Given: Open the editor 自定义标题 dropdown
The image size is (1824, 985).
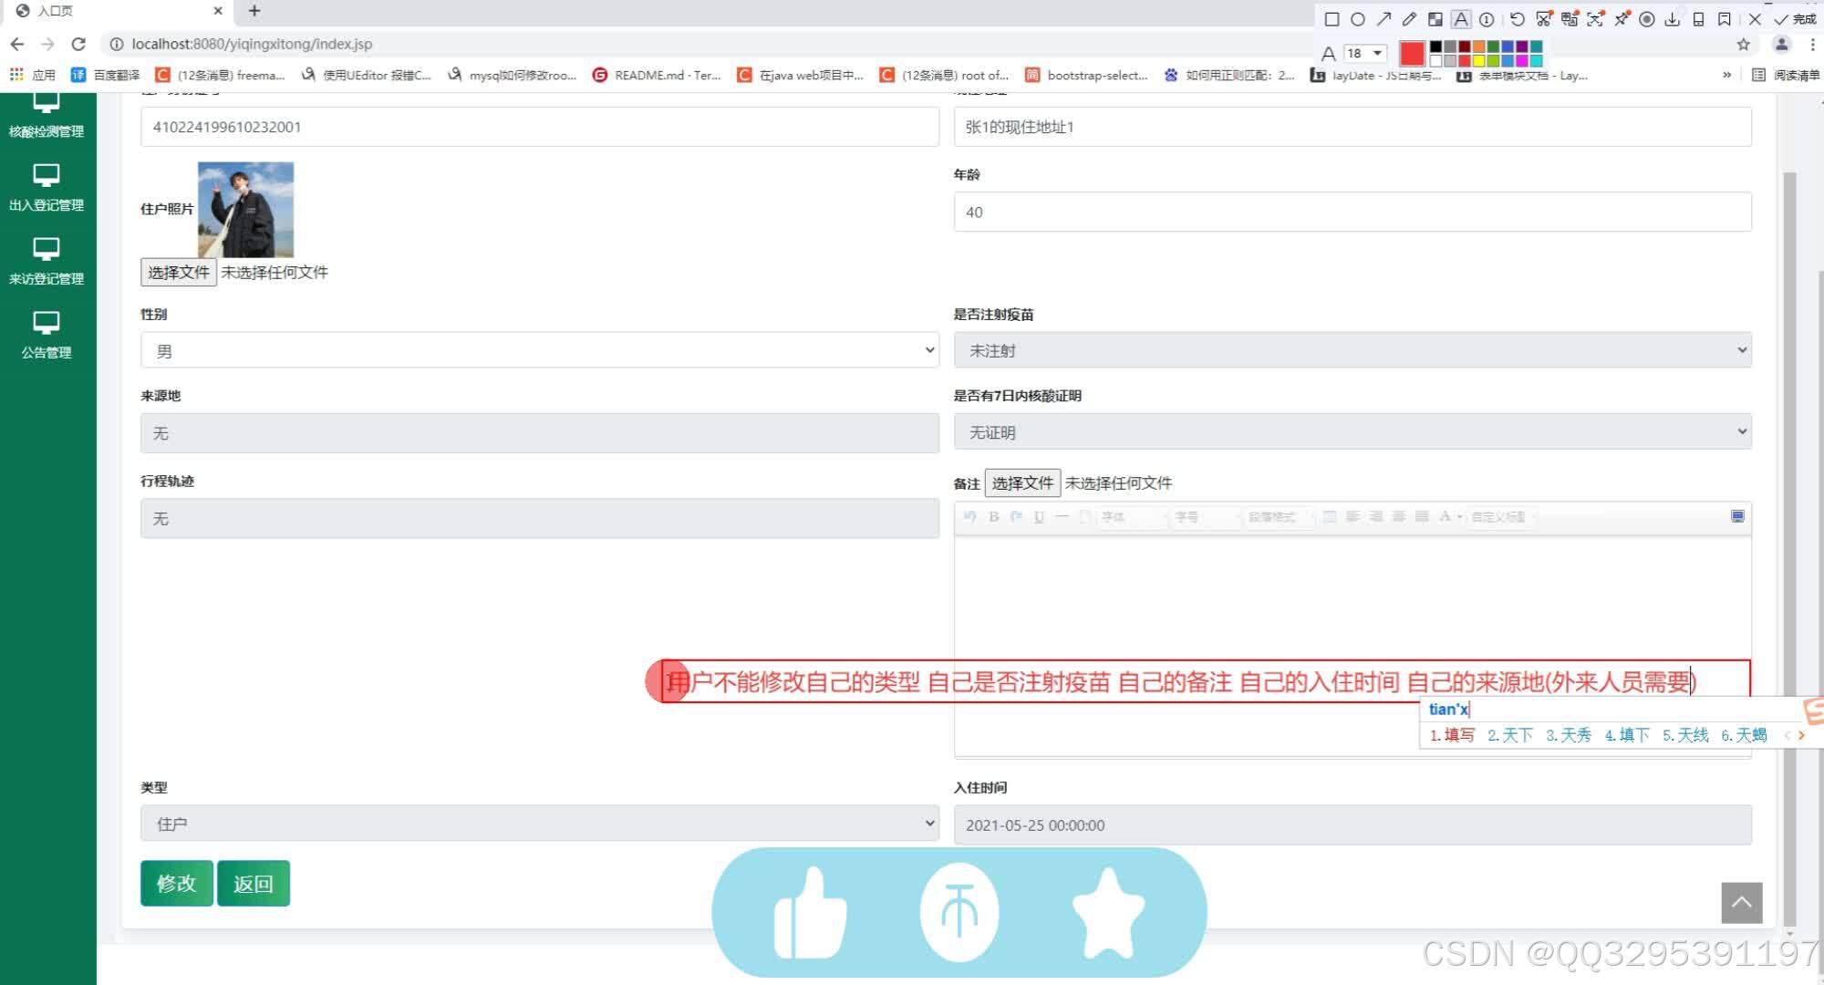Looking at the screenshot, I should click(x=1503, y=517).
